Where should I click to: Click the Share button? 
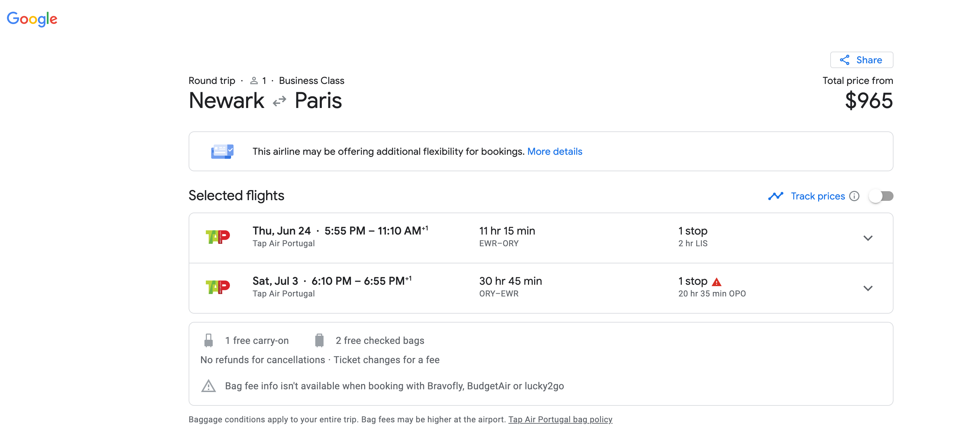[x=862, y=60]
